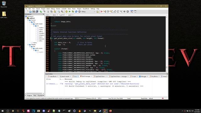The height and width of the screenshot is (113, 201).
Task: Collapse the Sources folder in tree
Action: coord(28,20)
